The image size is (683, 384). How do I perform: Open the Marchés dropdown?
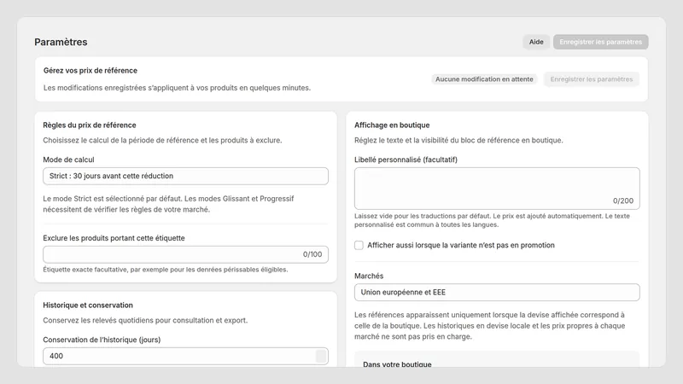click(497, 292)
